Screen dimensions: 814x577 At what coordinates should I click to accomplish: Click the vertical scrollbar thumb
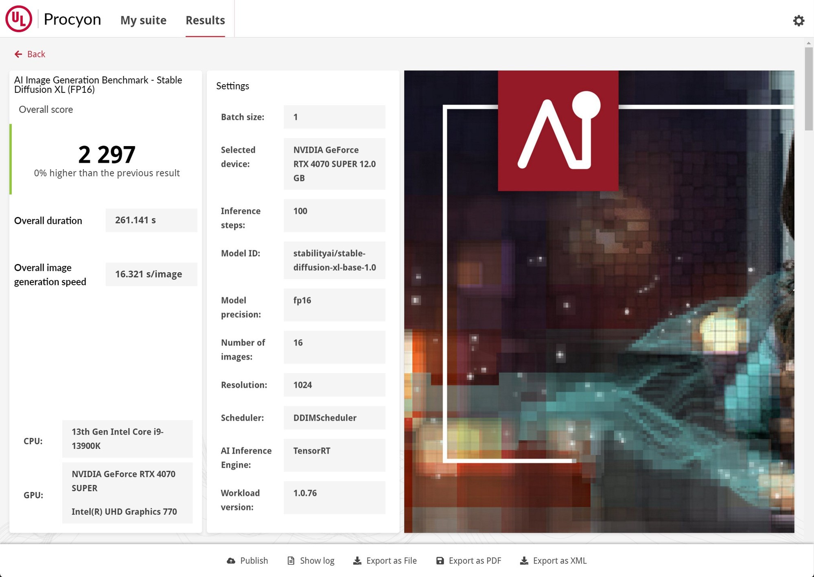(x=809, y=89)
